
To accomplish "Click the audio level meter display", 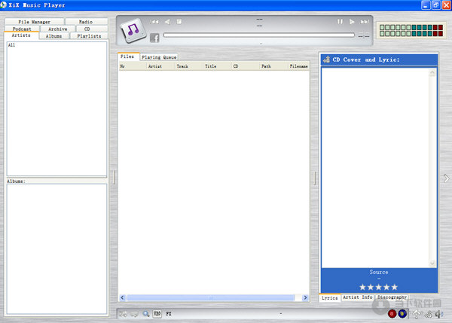I will pyautogui.click(x=411, y=31).
